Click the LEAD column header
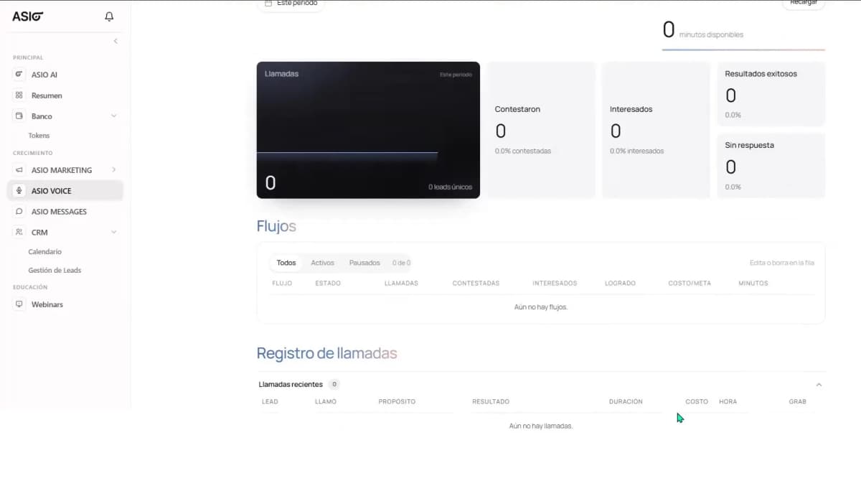861x491 pixels. pyautogui.click(x=270, y=402)
